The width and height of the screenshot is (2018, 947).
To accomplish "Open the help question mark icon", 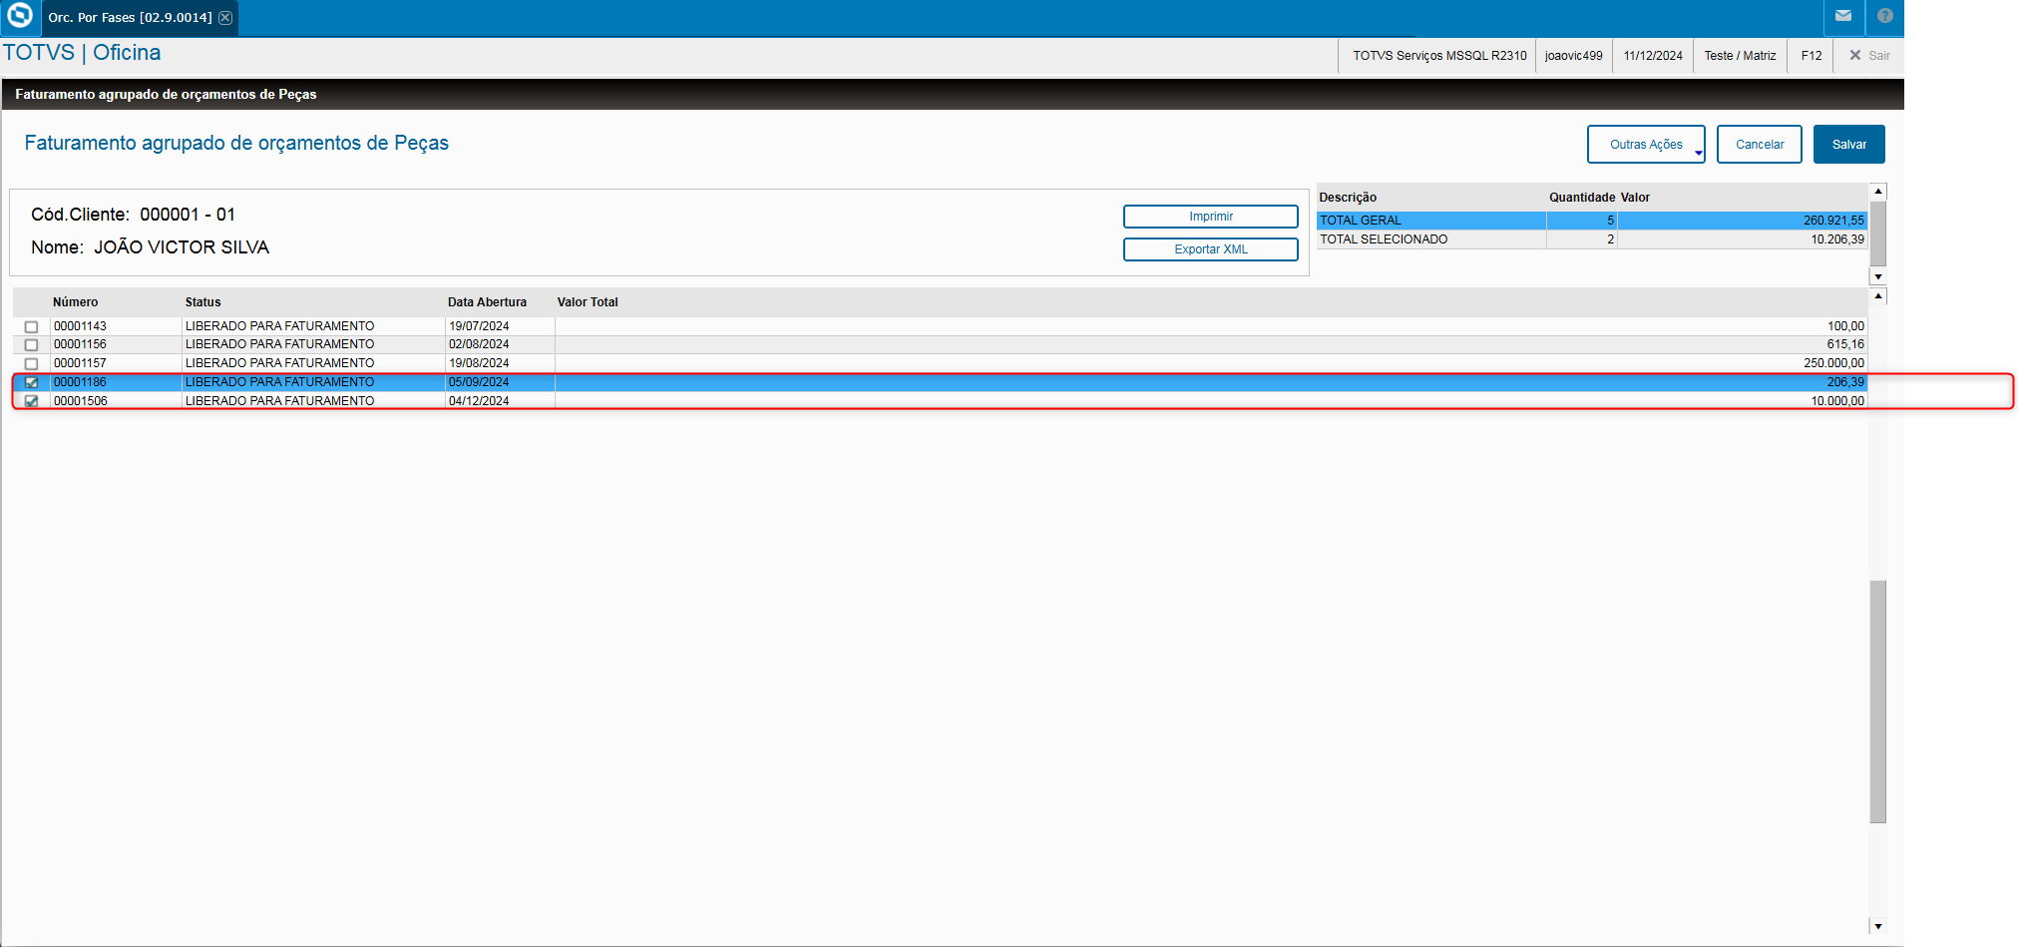I will pyautogui.click(x=1884, y=16).
